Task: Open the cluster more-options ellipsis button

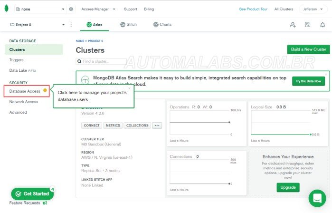Action: point(157,126)
